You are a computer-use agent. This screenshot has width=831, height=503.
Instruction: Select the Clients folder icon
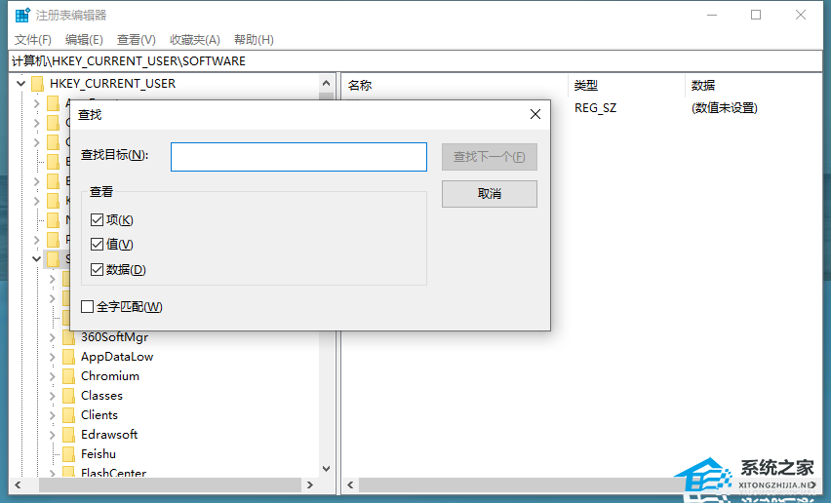click(x=69, y=415)
